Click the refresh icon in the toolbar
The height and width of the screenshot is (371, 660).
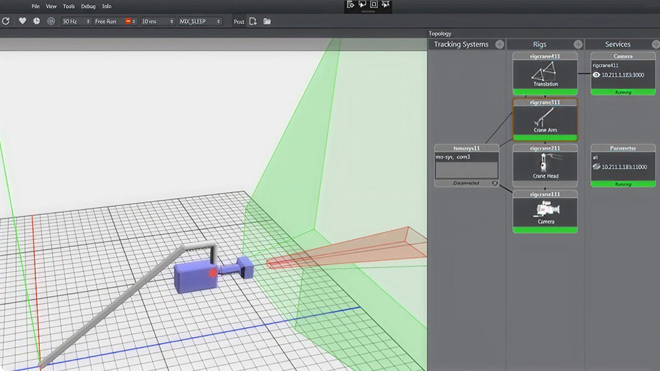click(6, 21)
